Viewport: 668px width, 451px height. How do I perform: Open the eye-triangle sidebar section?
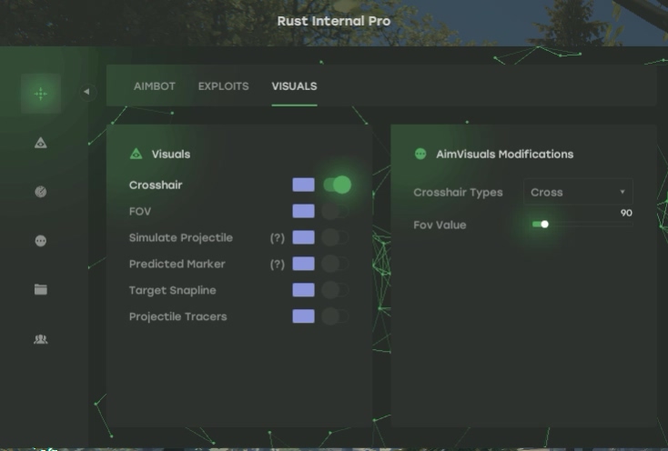40,143
